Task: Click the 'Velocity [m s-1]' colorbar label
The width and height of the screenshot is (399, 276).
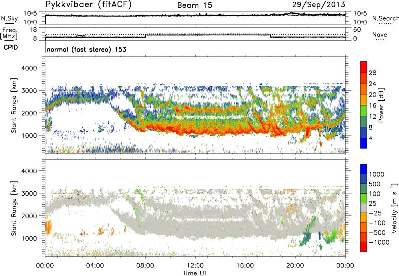Action: point(394,208)
